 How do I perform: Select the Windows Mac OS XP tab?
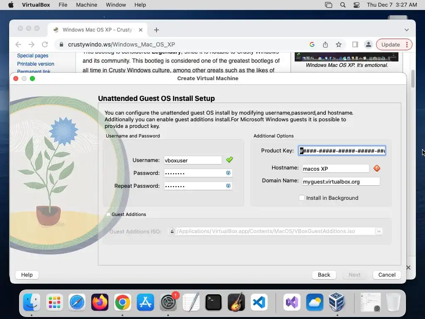pyautogui.click(x=97, y=30)
